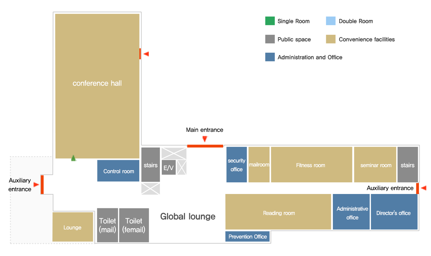The image size is (431, 256).
Task: Click the conference hall room
Action: coord(97,86)
